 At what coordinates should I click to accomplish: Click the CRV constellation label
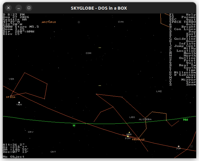click(x=31, y=132)
